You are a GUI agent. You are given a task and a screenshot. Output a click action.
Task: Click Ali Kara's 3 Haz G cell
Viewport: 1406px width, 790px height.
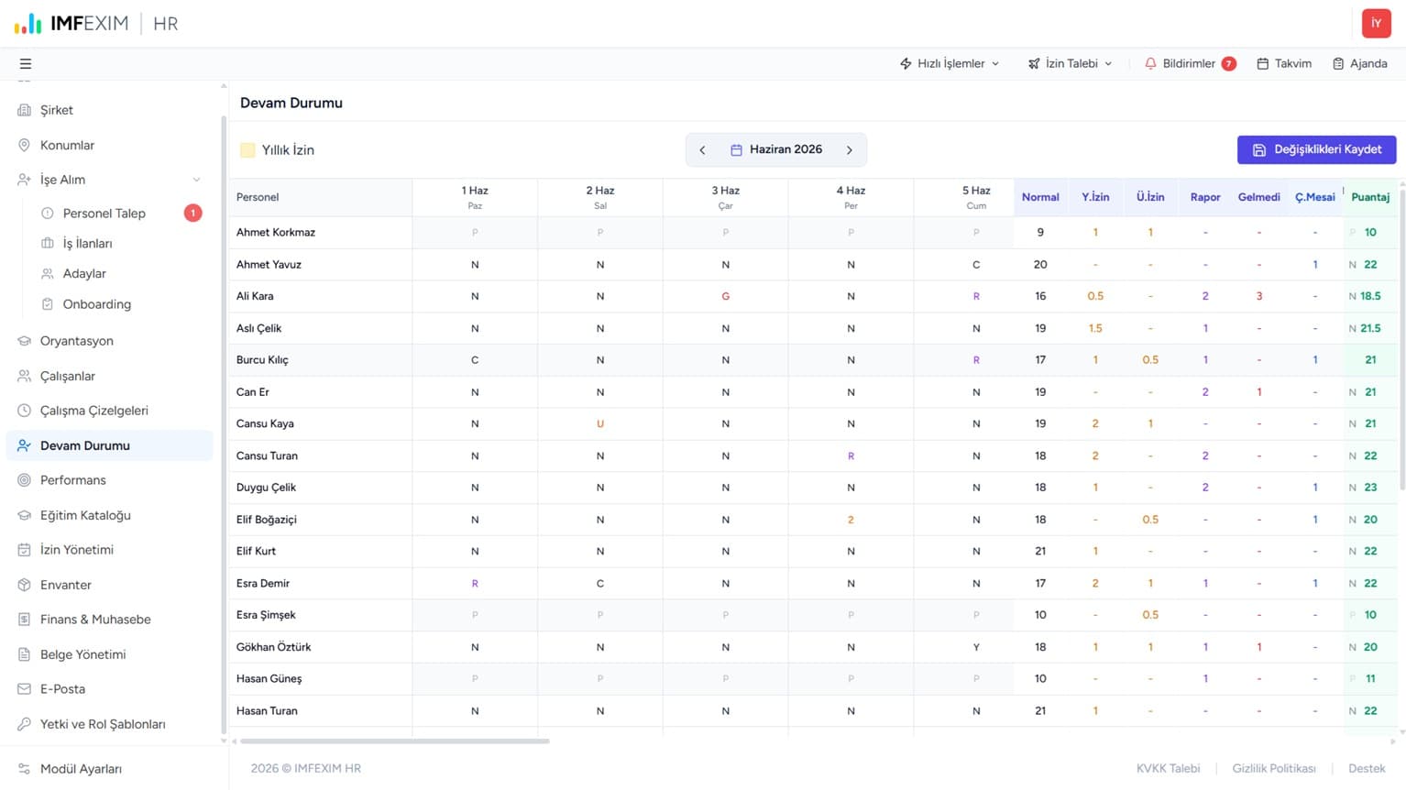click(x=725, y=297)
